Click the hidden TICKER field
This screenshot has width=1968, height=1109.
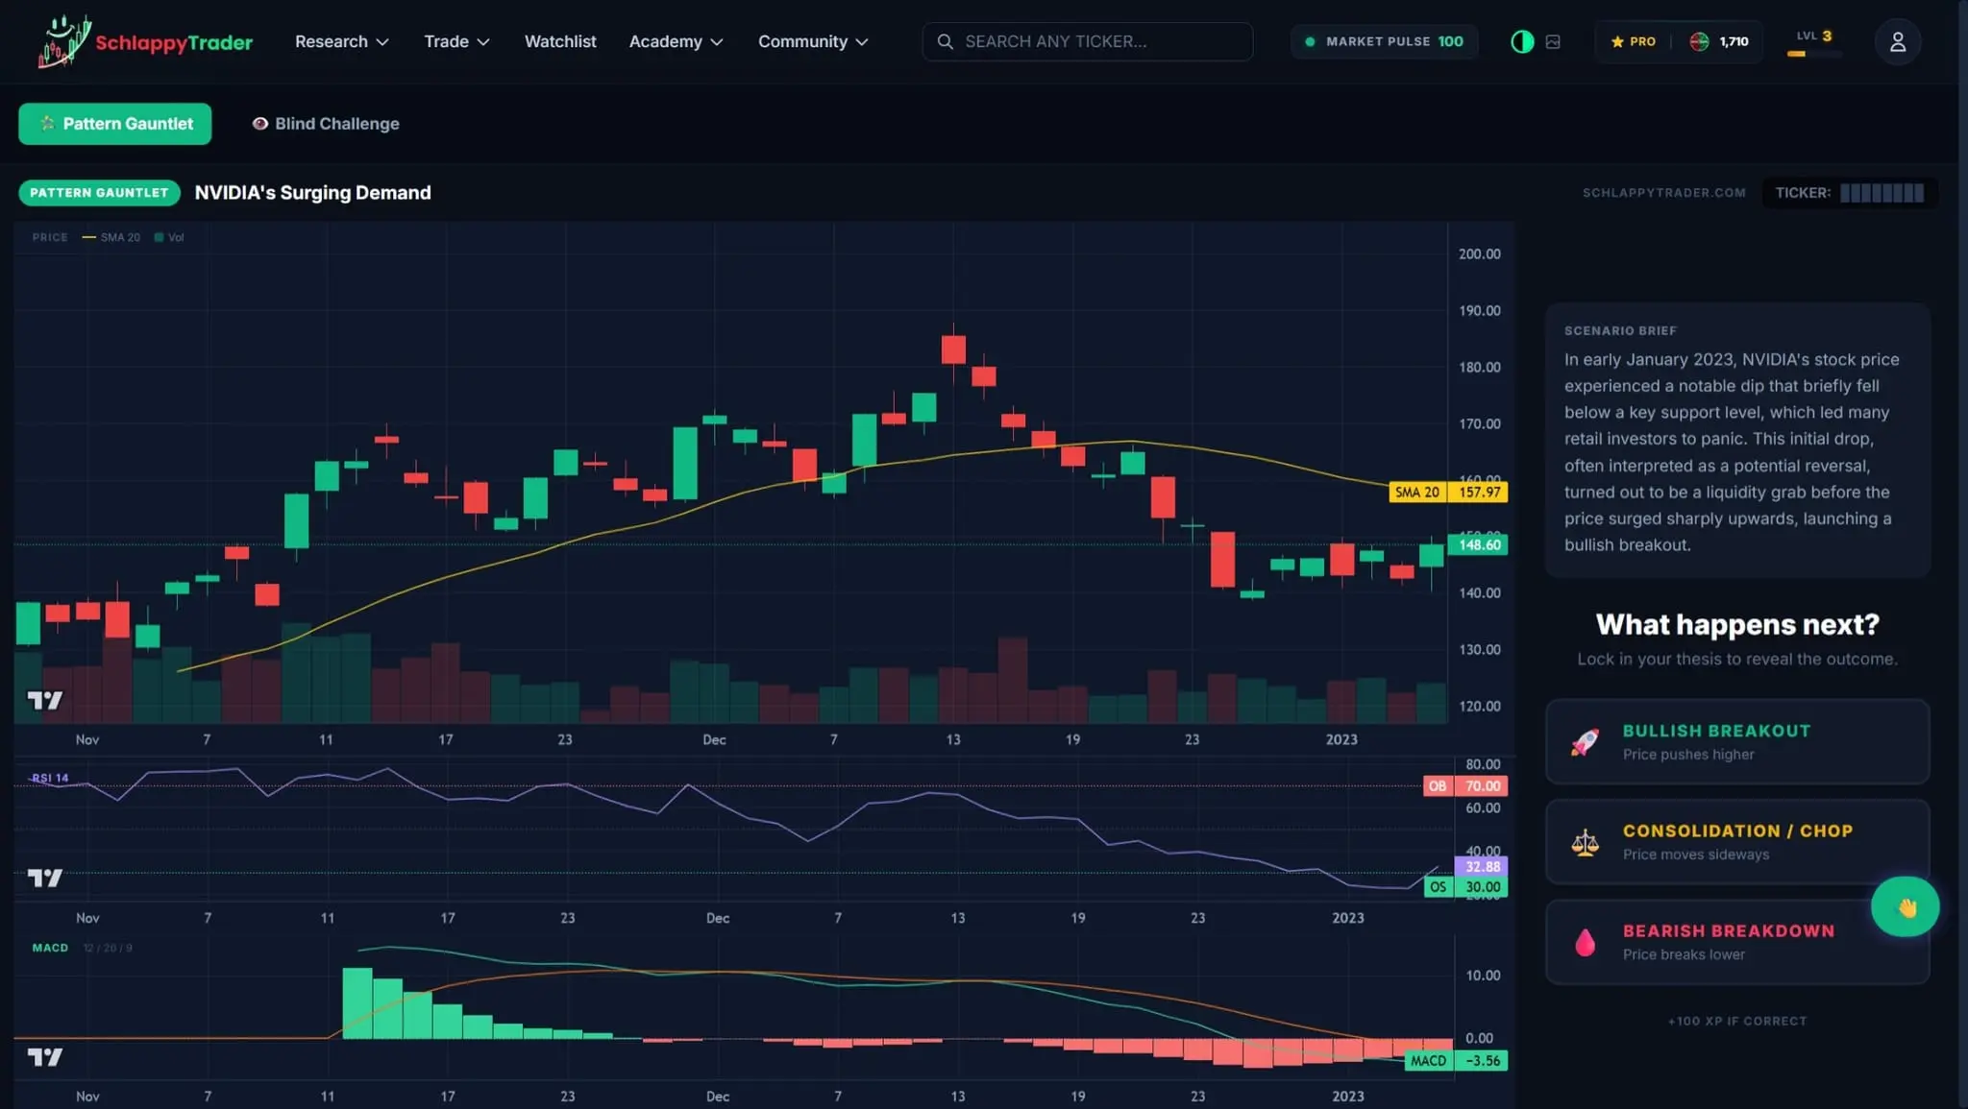1849,193
